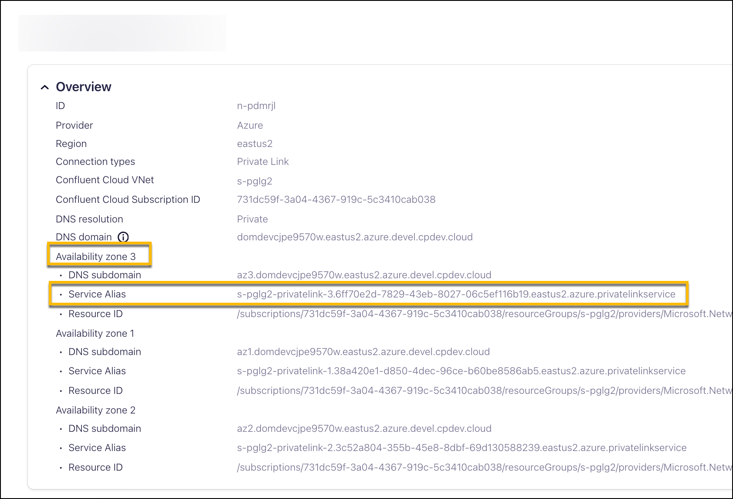
Task: Click the info icon next to DNS domain
Action: [x=123, y=237]
